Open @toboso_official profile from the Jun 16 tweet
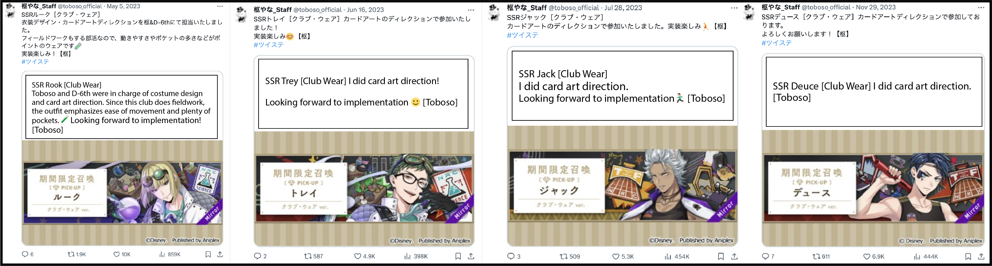This screenshot has width=992, height=266. [317, 10]
